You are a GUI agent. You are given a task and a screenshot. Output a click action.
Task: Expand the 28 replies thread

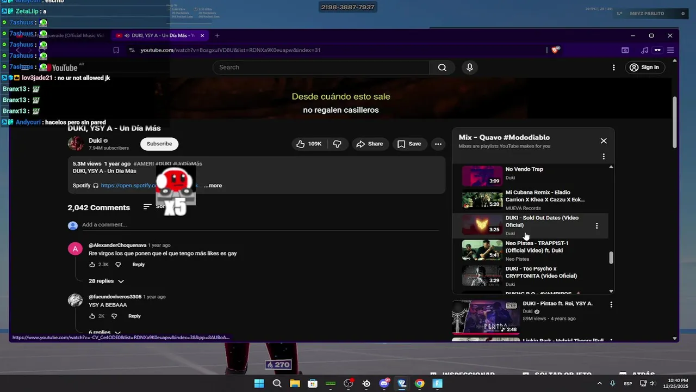[106, 281]
